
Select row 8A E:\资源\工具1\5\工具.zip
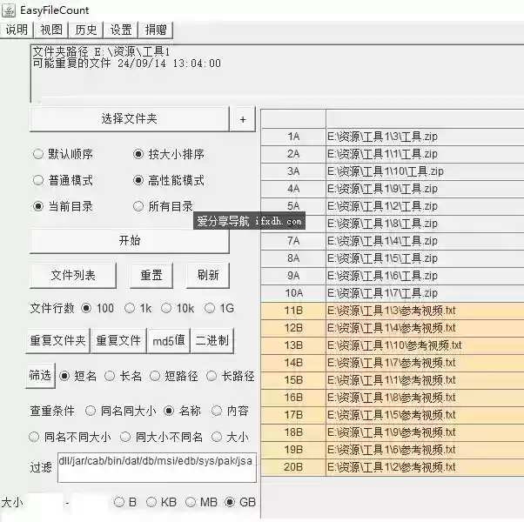393,258
